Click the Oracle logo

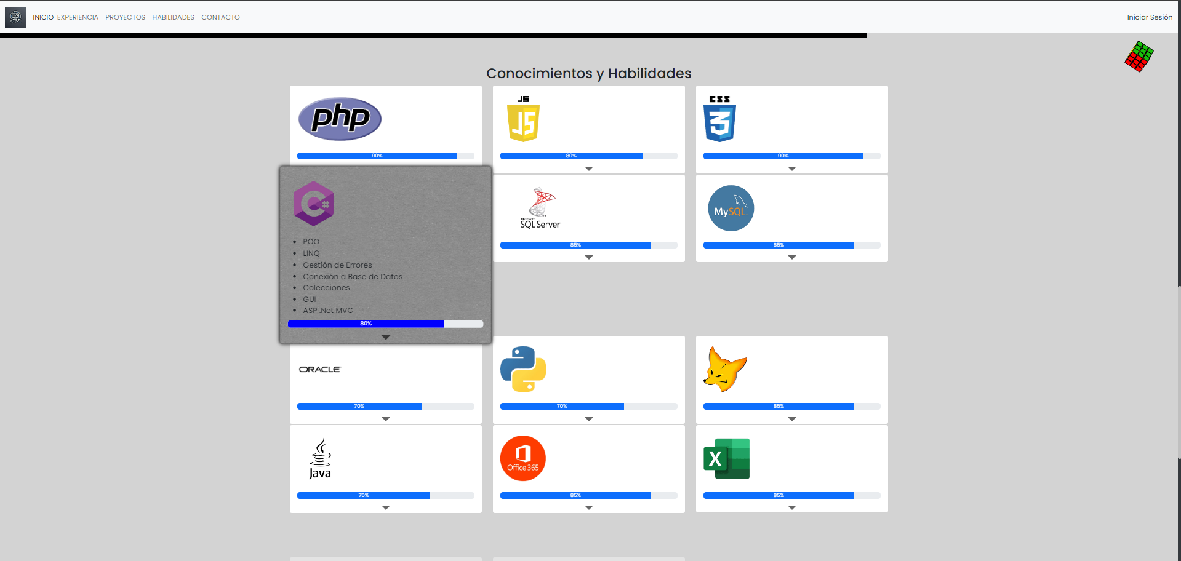320,369
